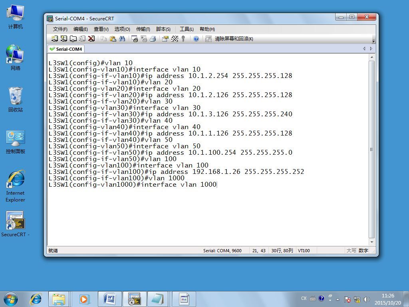Click the 大写 Caps Lock indicator

351,251
